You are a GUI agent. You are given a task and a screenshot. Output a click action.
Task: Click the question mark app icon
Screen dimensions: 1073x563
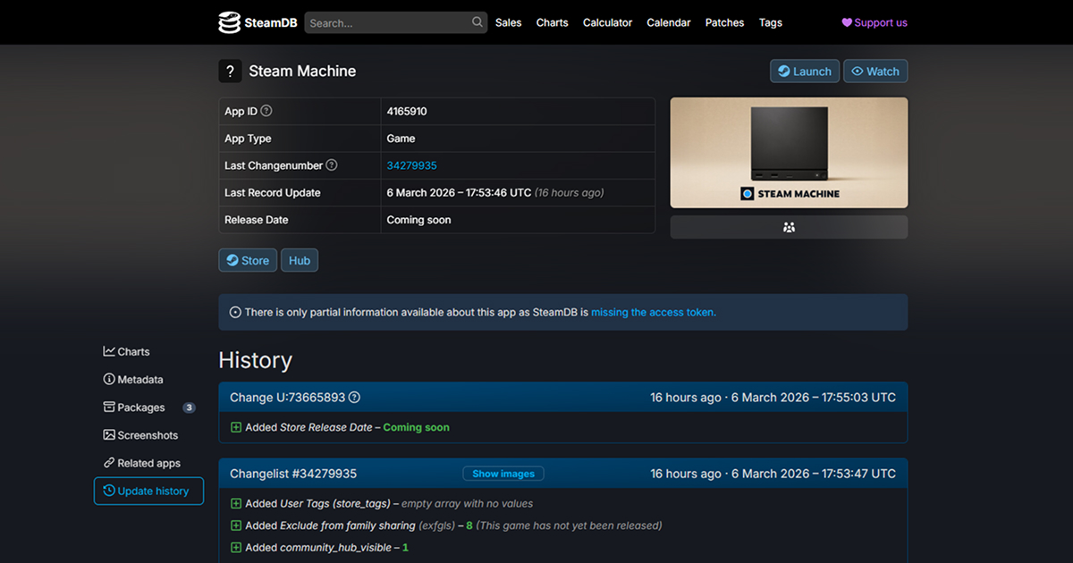pos(230,71)
